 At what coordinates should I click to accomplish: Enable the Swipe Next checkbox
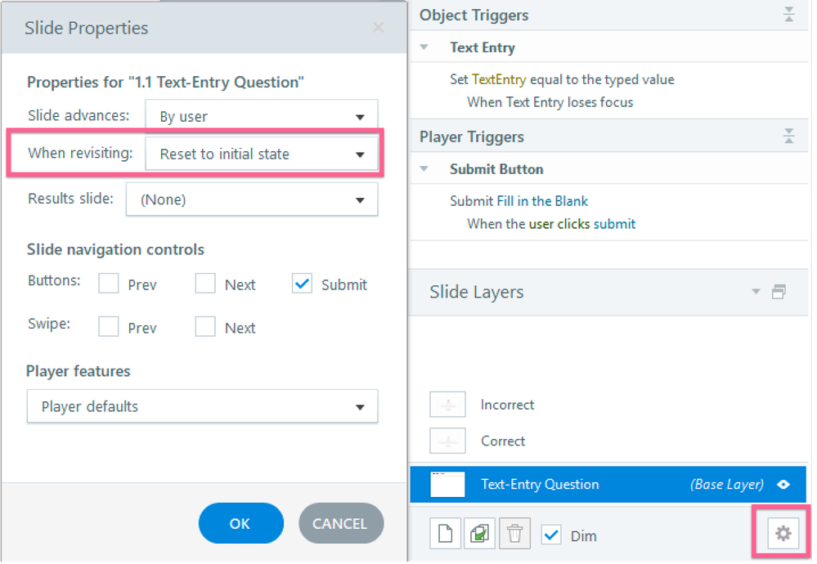pos(205,327)
